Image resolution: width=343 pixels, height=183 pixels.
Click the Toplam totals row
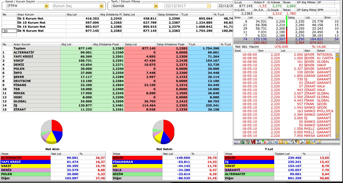117,48
